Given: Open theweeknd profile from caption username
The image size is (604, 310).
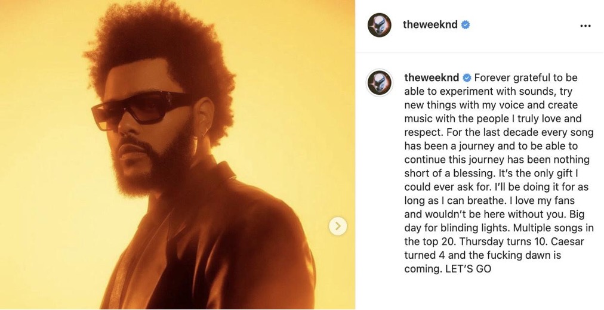Looking at the screenshot, I should [432, 77].
